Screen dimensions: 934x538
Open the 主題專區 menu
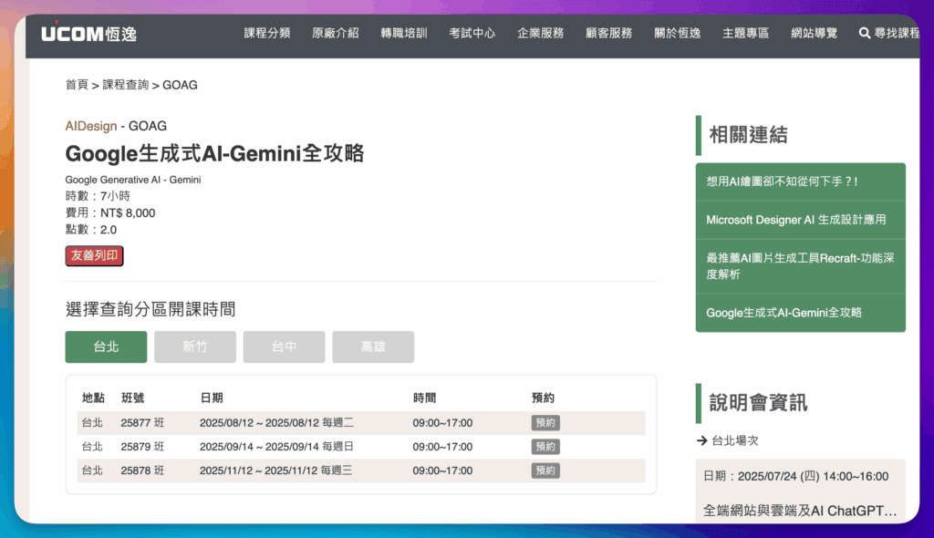[745, 34]
